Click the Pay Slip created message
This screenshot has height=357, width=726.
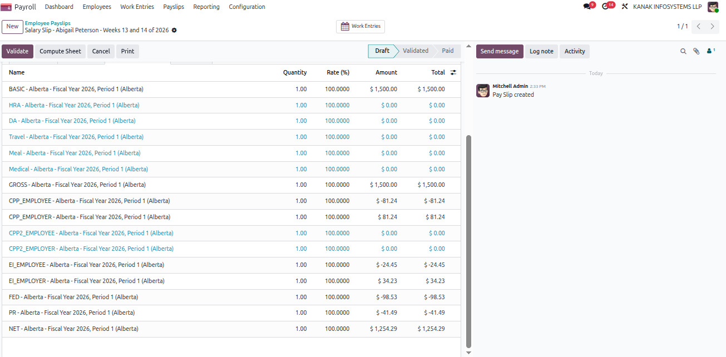[513, 95]
